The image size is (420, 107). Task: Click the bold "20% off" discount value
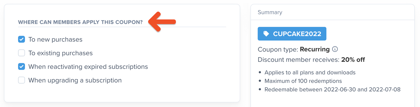tap(353, 60)
